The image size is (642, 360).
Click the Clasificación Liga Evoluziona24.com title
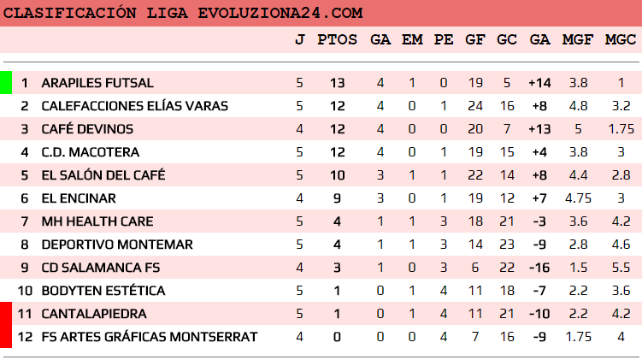(184, 13)
